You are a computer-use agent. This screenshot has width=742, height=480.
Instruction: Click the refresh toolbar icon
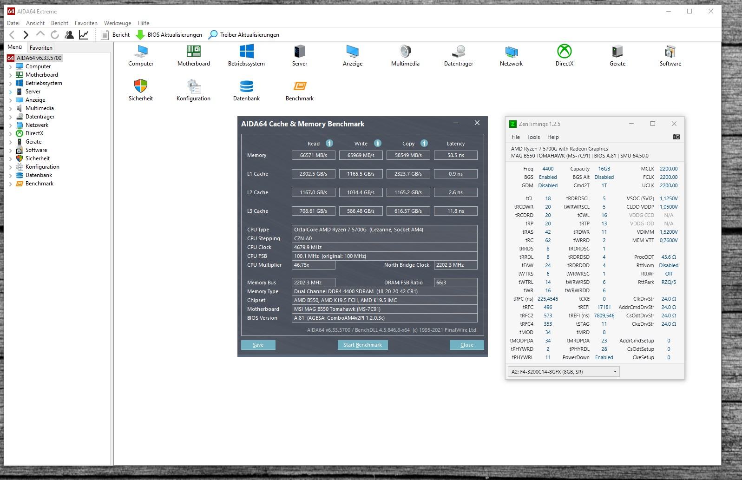(55, 35)
